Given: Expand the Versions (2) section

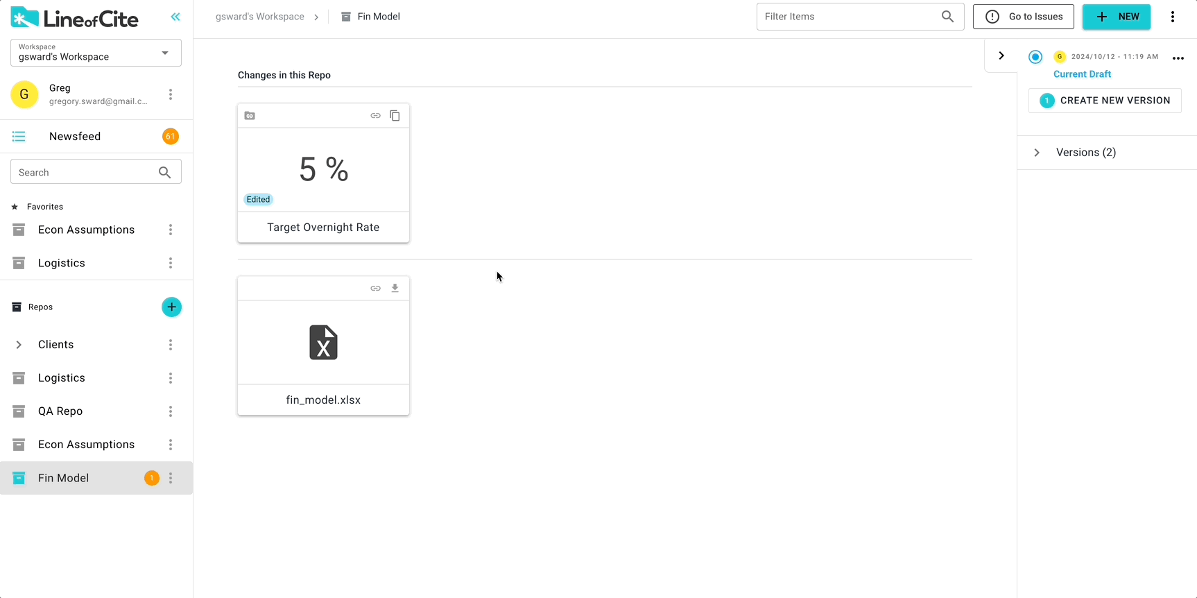Looking at the screenshot, I should pyautogui.click(x=1037, y=153).
